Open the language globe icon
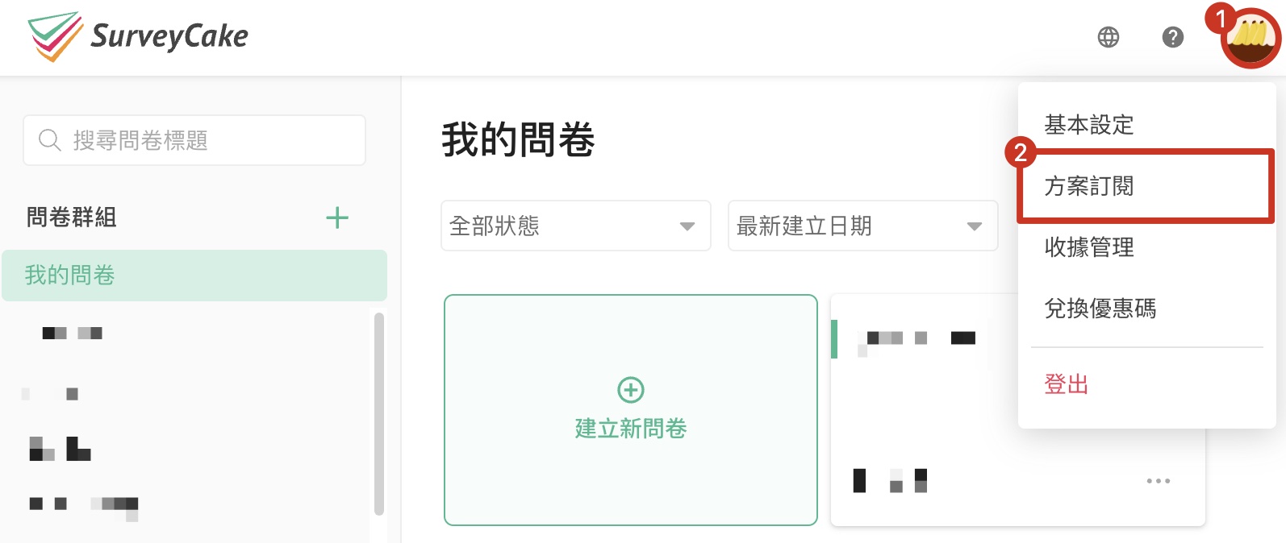Screen dimensions: 1286x543 click(x=1109, y=37)
